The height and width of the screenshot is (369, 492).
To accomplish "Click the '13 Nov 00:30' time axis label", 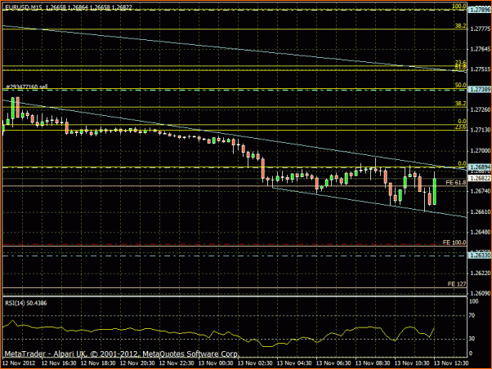I will point(216,363).
